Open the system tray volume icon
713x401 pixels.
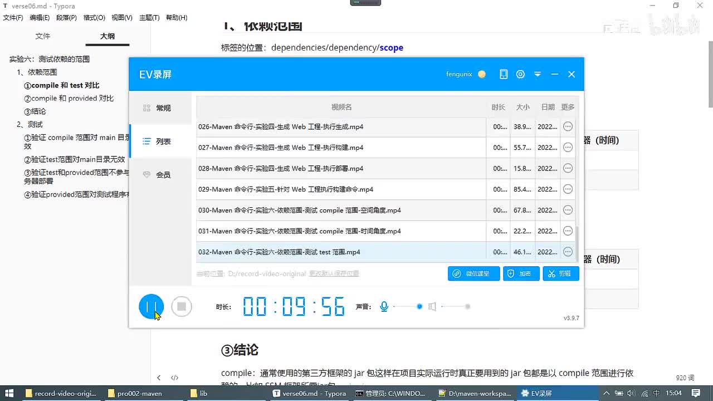631,393
